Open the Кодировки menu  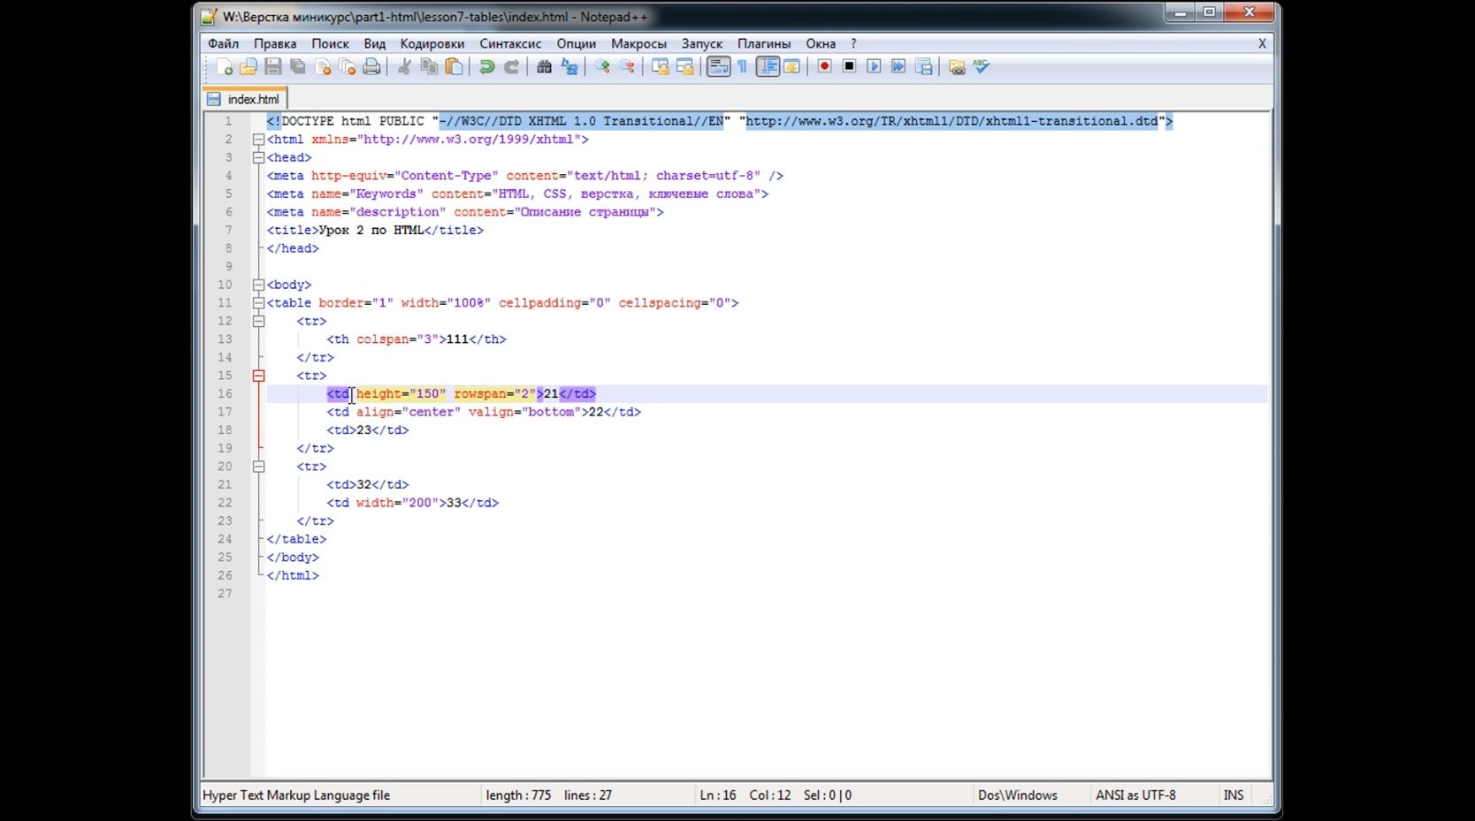[432, 43]
